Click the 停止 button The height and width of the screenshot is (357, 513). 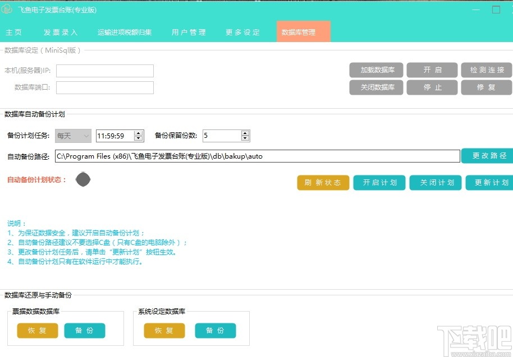432,87
